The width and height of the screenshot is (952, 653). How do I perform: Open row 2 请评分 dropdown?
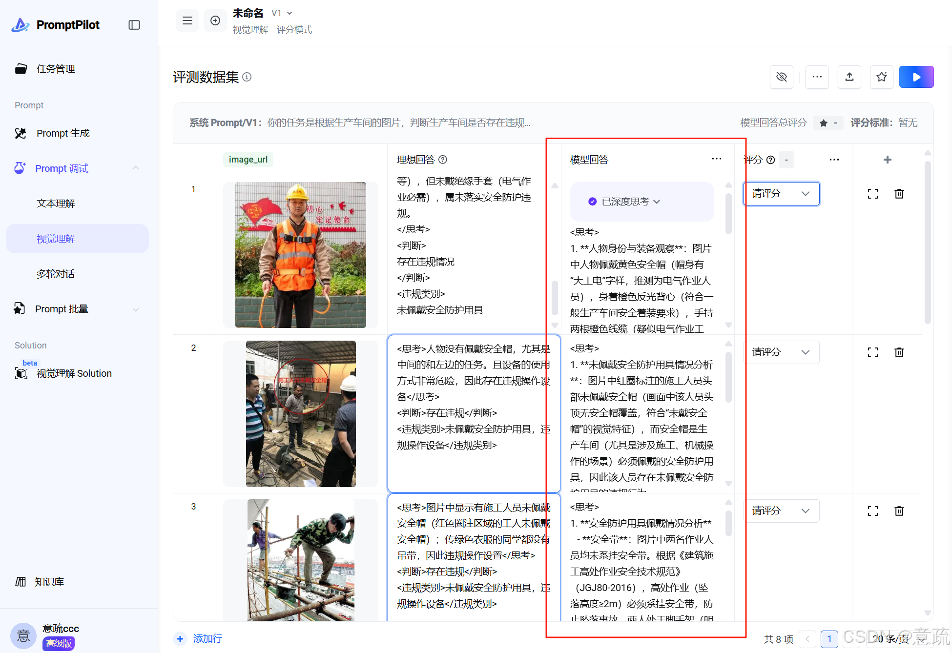[781, 352]
